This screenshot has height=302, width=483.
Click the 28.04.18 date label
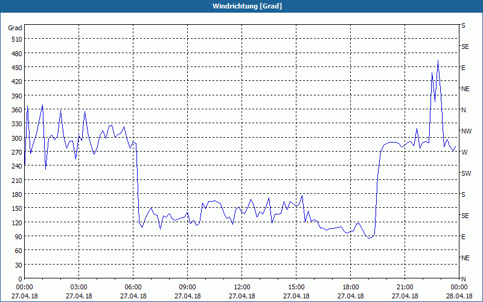click(459, 296)
